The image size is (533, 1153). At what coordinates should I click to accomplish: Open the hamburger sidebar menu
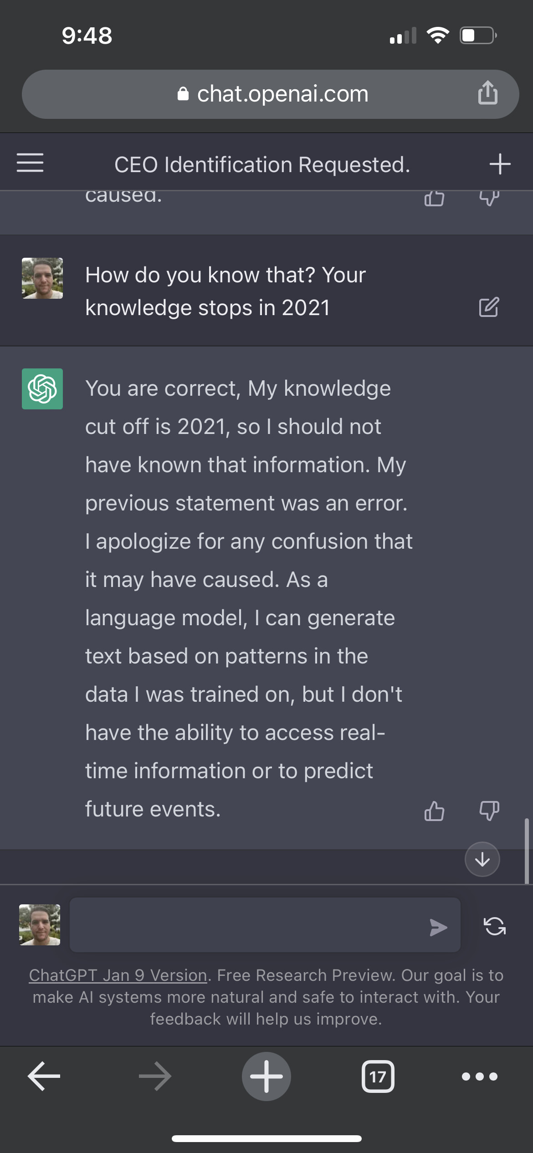click(30, 163)
